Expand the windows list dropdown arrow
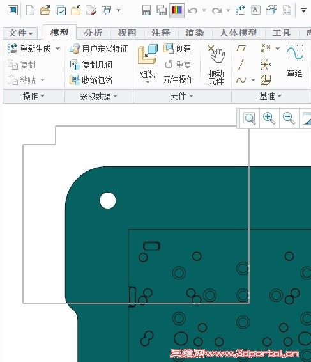 click(x=119, y=10)
